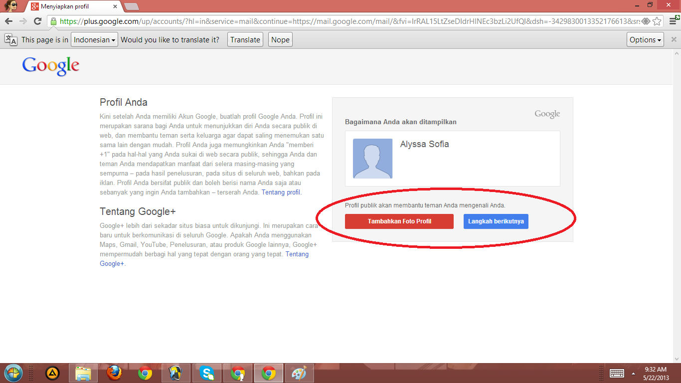Open the Paint palette icon in the taskbar
The image size is (681, 383).
click(300, 373)
